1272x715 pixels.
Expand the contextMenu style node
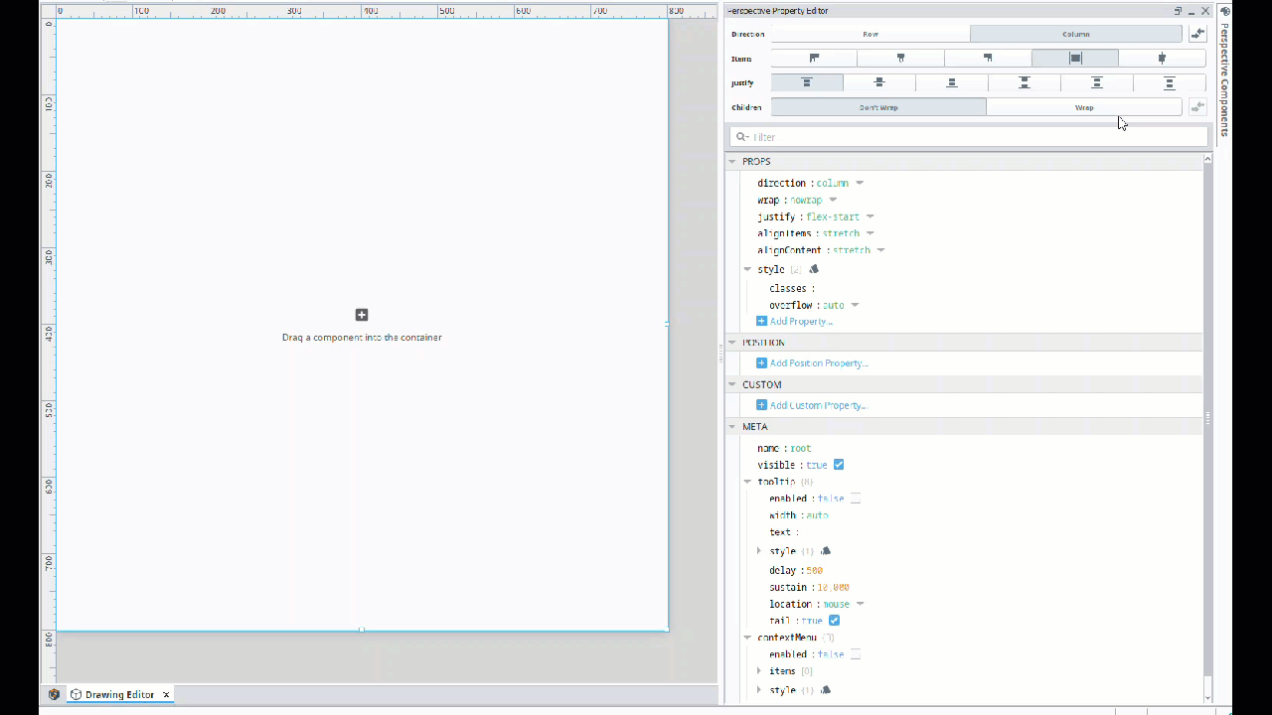759,690
